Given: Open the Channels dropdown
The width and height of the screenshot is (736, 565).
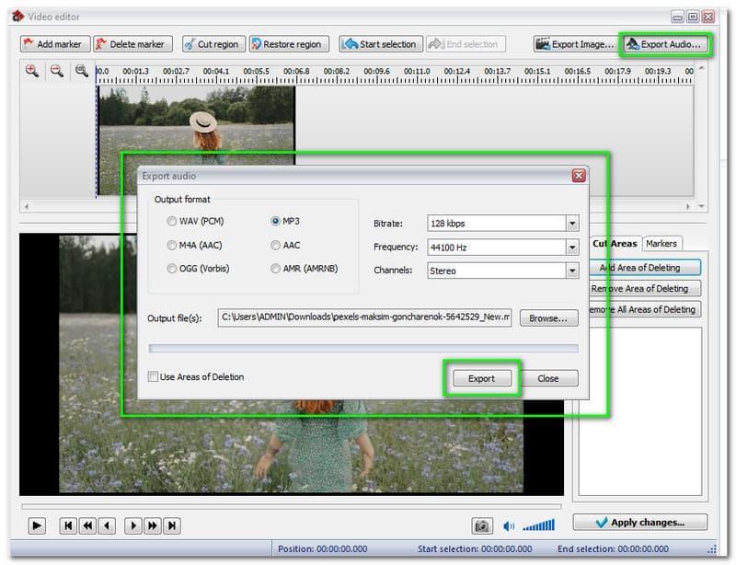Looking at the screenshot, I should pos(572,271).
